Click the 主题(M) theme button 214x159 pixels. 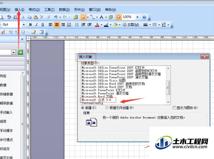click(x=131, y=25)
